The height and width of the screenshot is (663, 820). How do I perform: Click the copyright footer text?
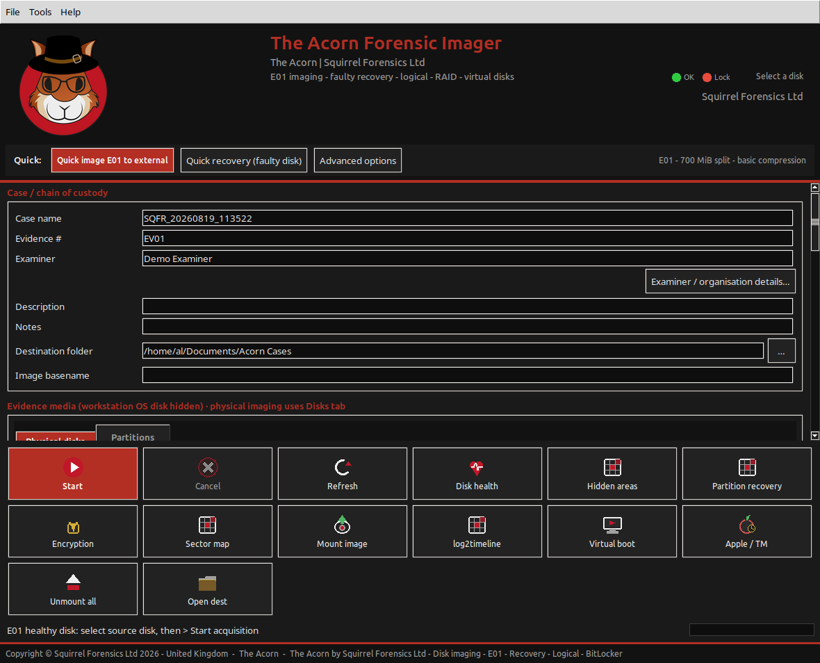coord(314,653)
